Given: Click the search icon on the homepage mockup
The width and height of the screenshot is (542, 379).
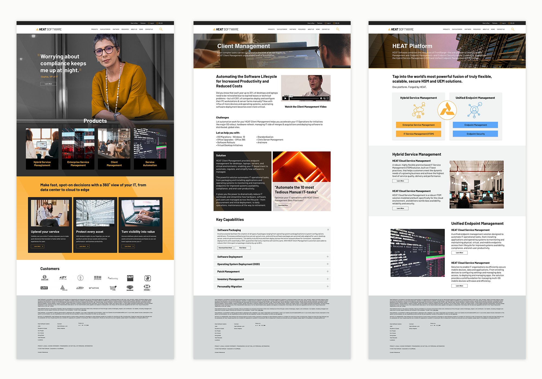Looking at the screenshot, I should pyautogui.click(x=161, y=29).
